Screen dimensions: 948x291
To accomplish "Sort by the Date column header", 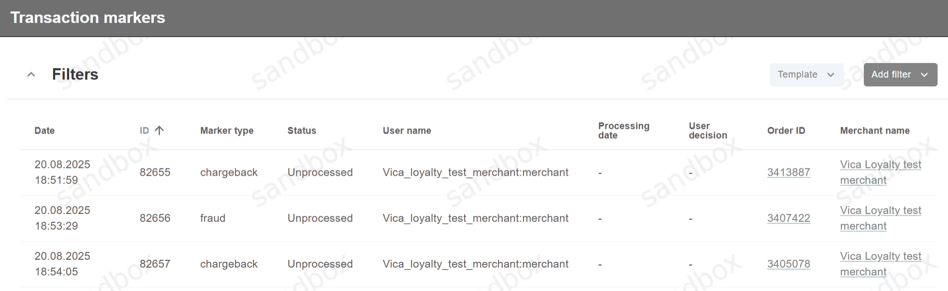I will pyautogui.click(x=45, y=131).
